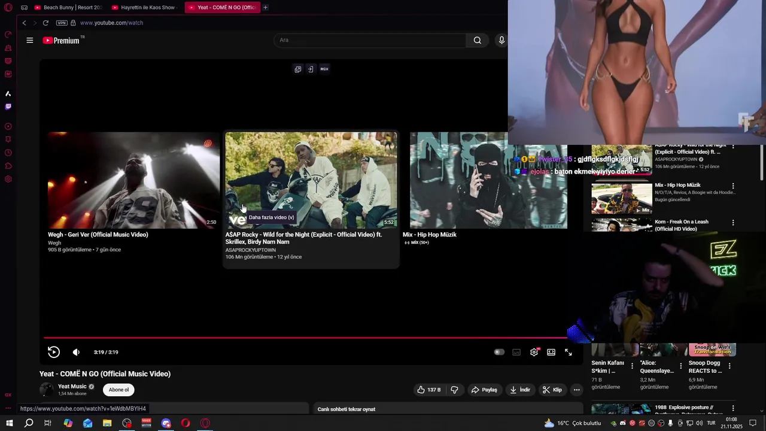This screenshot has height=431, width=766.
Task: Open options for 1988 Explosive posture video
Action: point(732,408)
